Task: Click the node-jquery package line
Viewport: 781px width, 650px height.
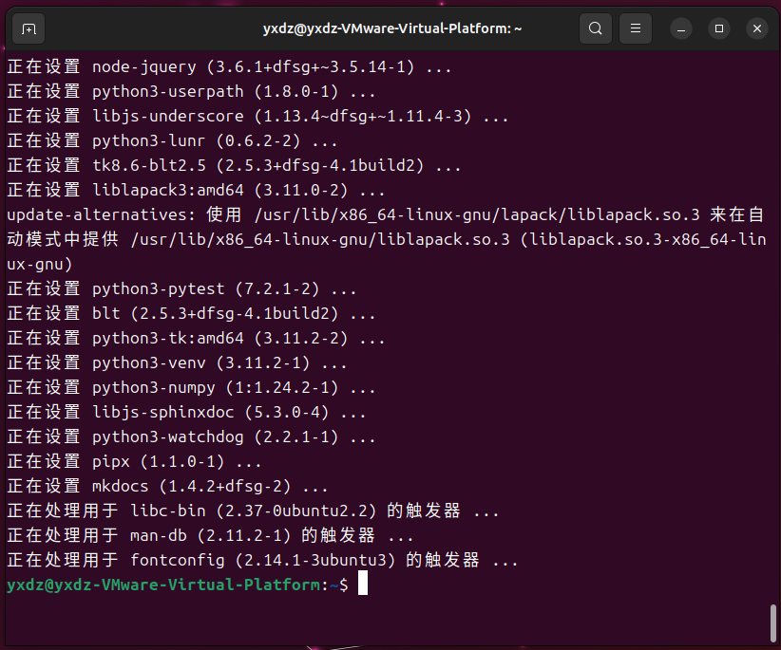Action: coord(229,66)
